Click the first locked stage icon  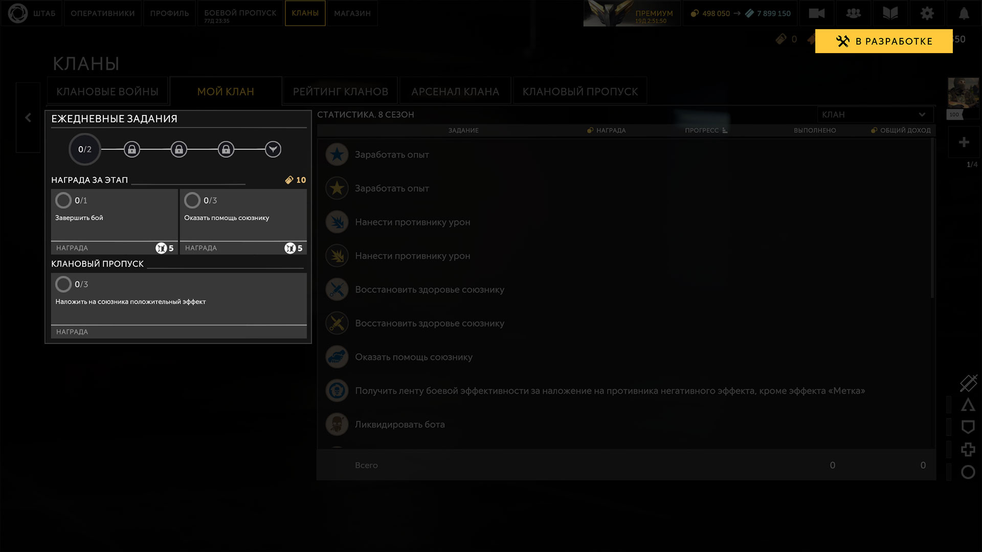pyautogui.click(x=132, y=149)
